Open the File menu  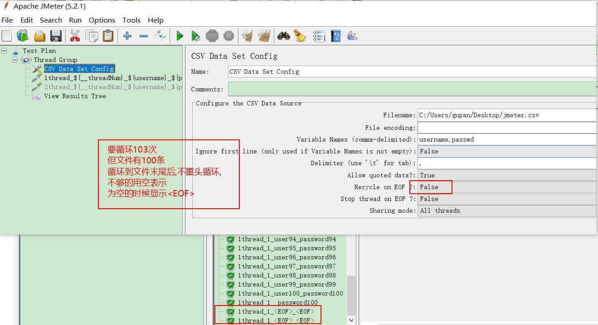pyautogui.click(x=7, y=20)
